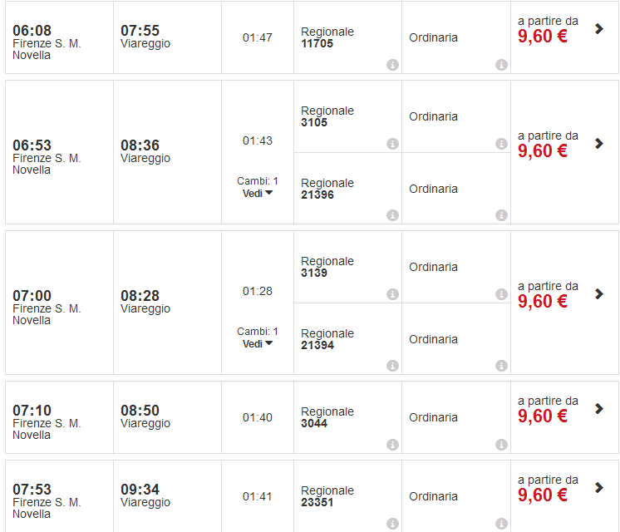Show Ordinaria fare info for Regionale 3139

coord(501,294)
